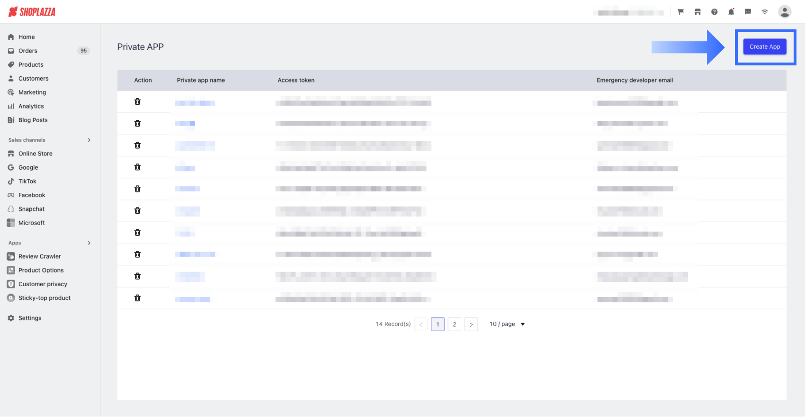Click the Create App button

coord(765,46)
